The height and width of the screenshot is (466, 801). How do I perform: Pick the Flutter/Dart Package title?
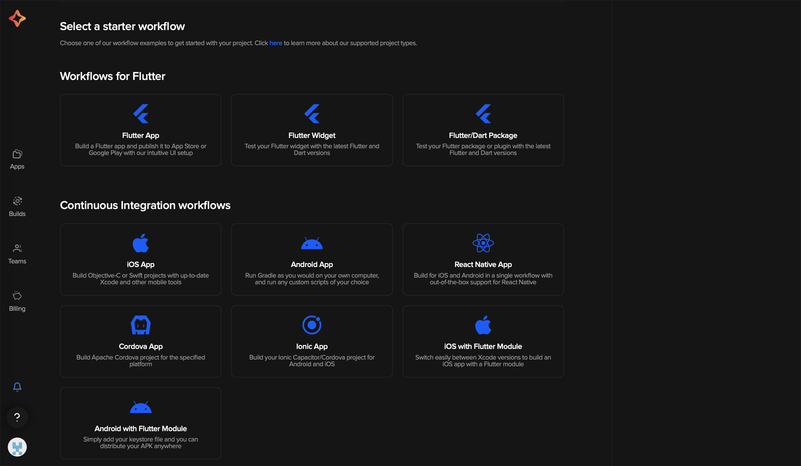[x=483, y=135]
